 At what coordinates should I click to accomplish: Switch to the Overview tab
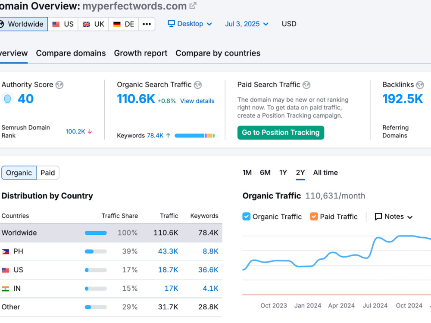14,53
